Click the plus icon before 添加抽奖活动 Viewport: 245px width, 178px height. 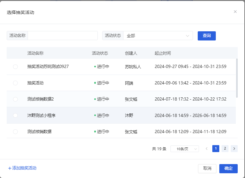pyautogui.click(x=10, y=168)
